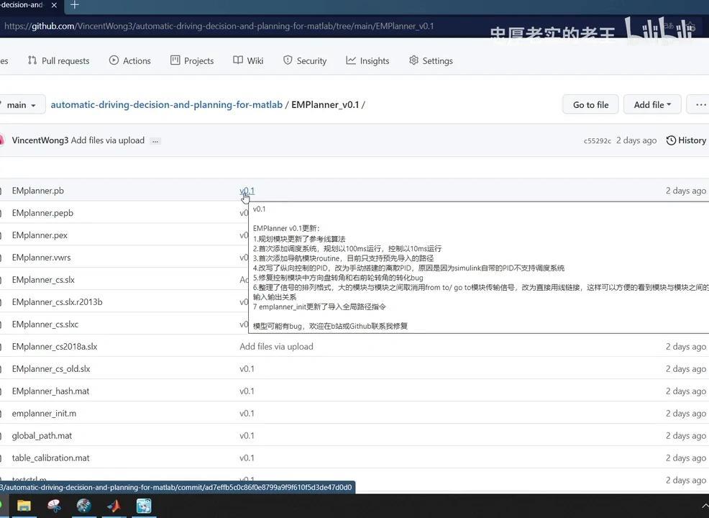
Task: Click the Security shield icon
Action: coord(288,60)
